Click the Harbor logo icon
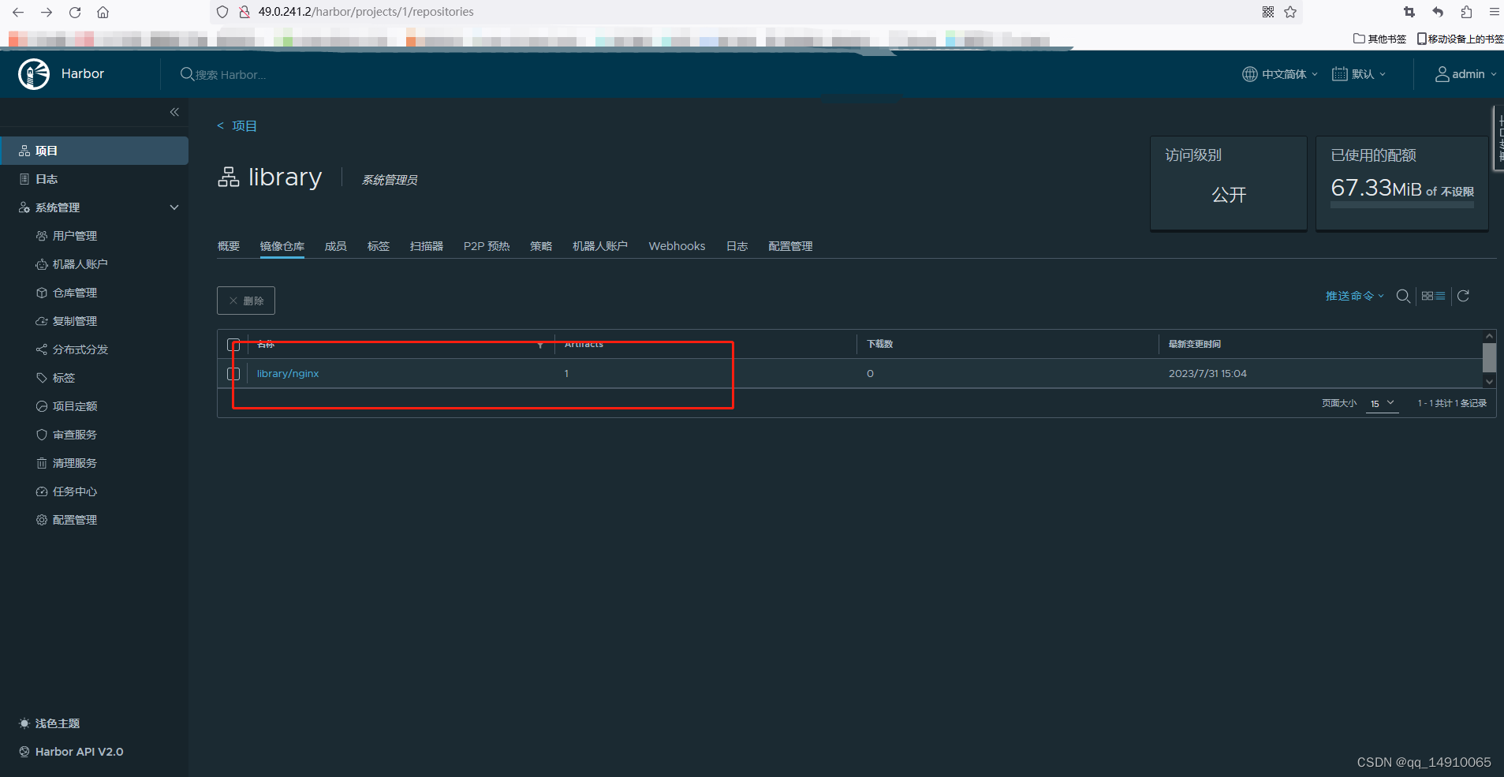The width and height of the screenshot is (1504, 777). [x=34, y=74]
